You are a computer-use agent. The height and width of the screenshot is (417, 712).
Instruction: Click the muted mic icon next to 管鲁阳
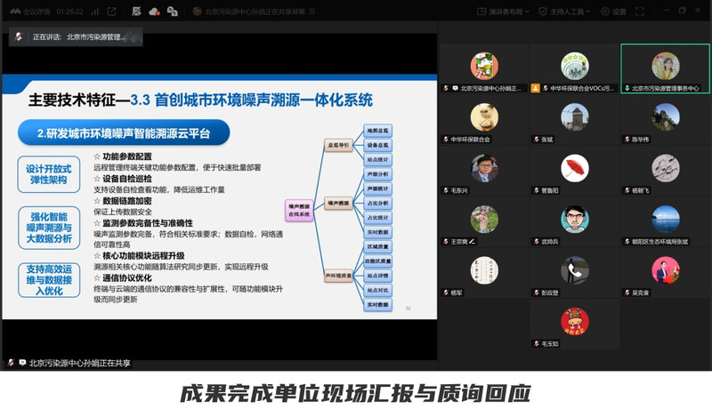(x=537, y=190)
